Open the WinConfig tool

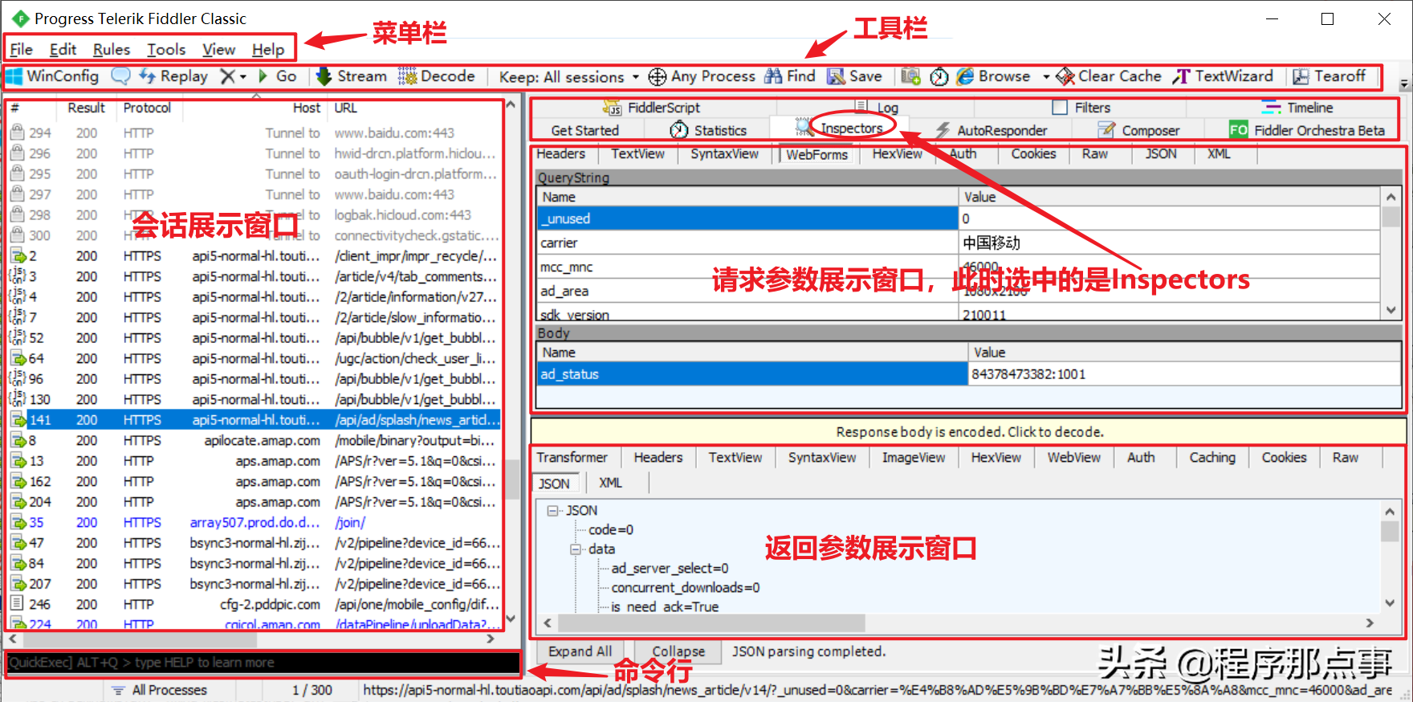pyautogui.click(x=53, y=76)
